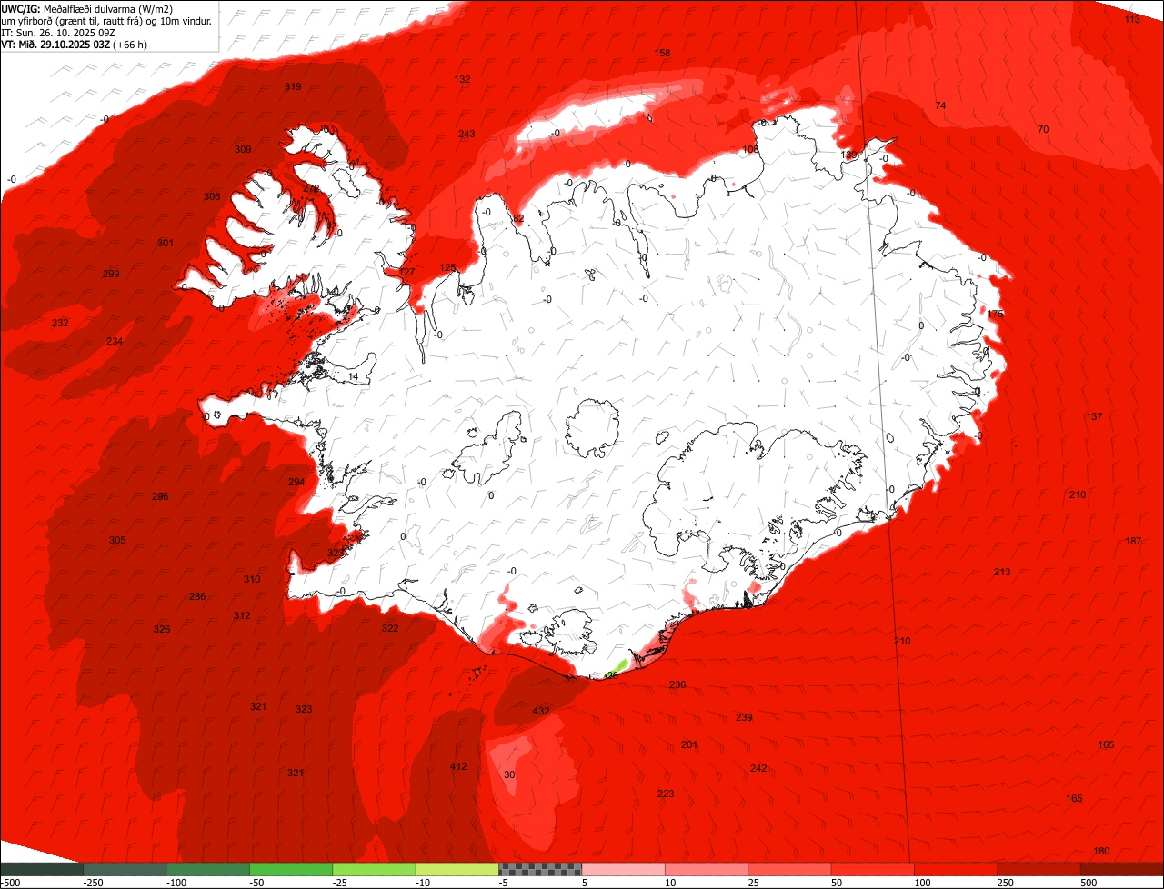Click the legend label '-500'
Viewport: 1164px width, 889px height.
pos(11,883)
